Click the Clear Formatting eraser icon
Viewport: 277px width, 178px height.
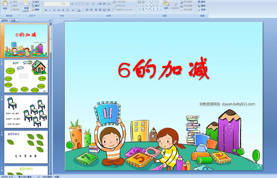(x=81, y=4)
